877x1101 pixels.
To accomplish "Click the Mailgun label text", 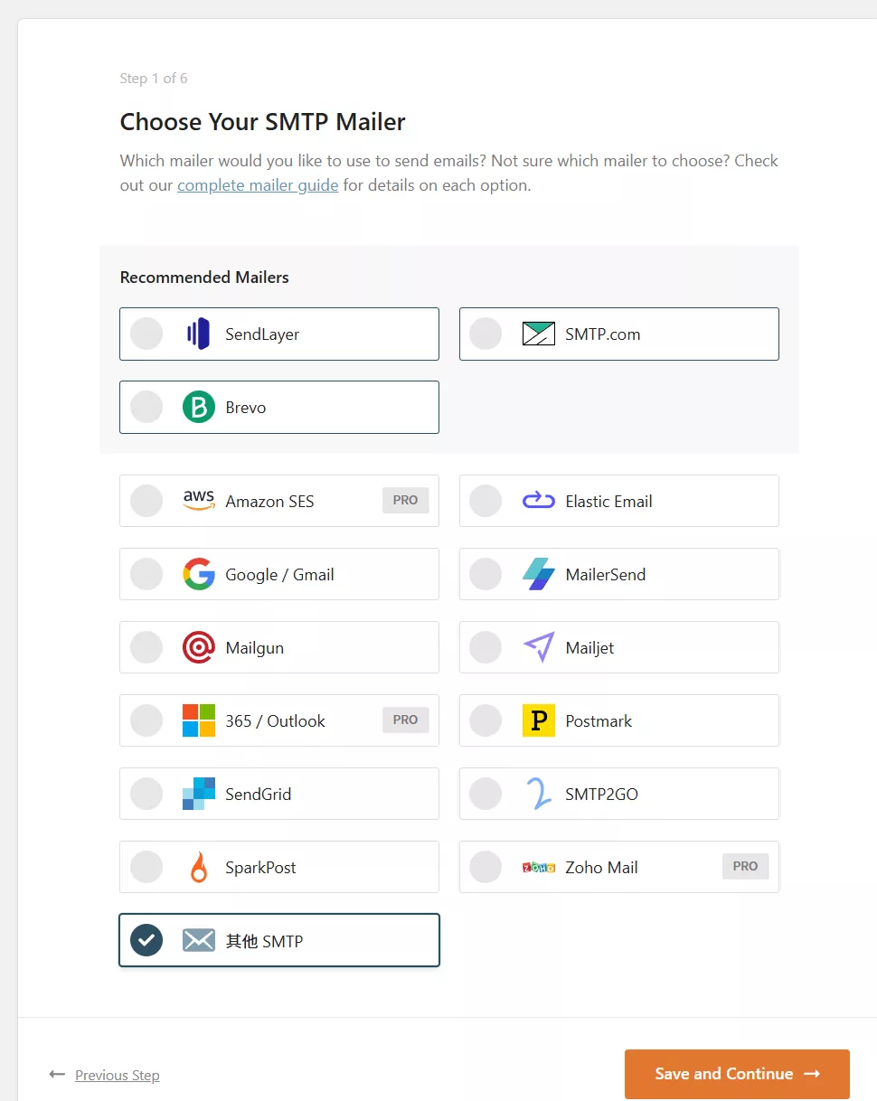I will 255,648.
